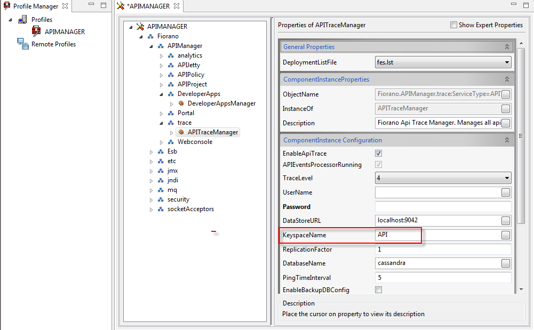Click the KeyspaceName input field
The height and width of the screenshot is (330, 534).
[x=437, y=235]
